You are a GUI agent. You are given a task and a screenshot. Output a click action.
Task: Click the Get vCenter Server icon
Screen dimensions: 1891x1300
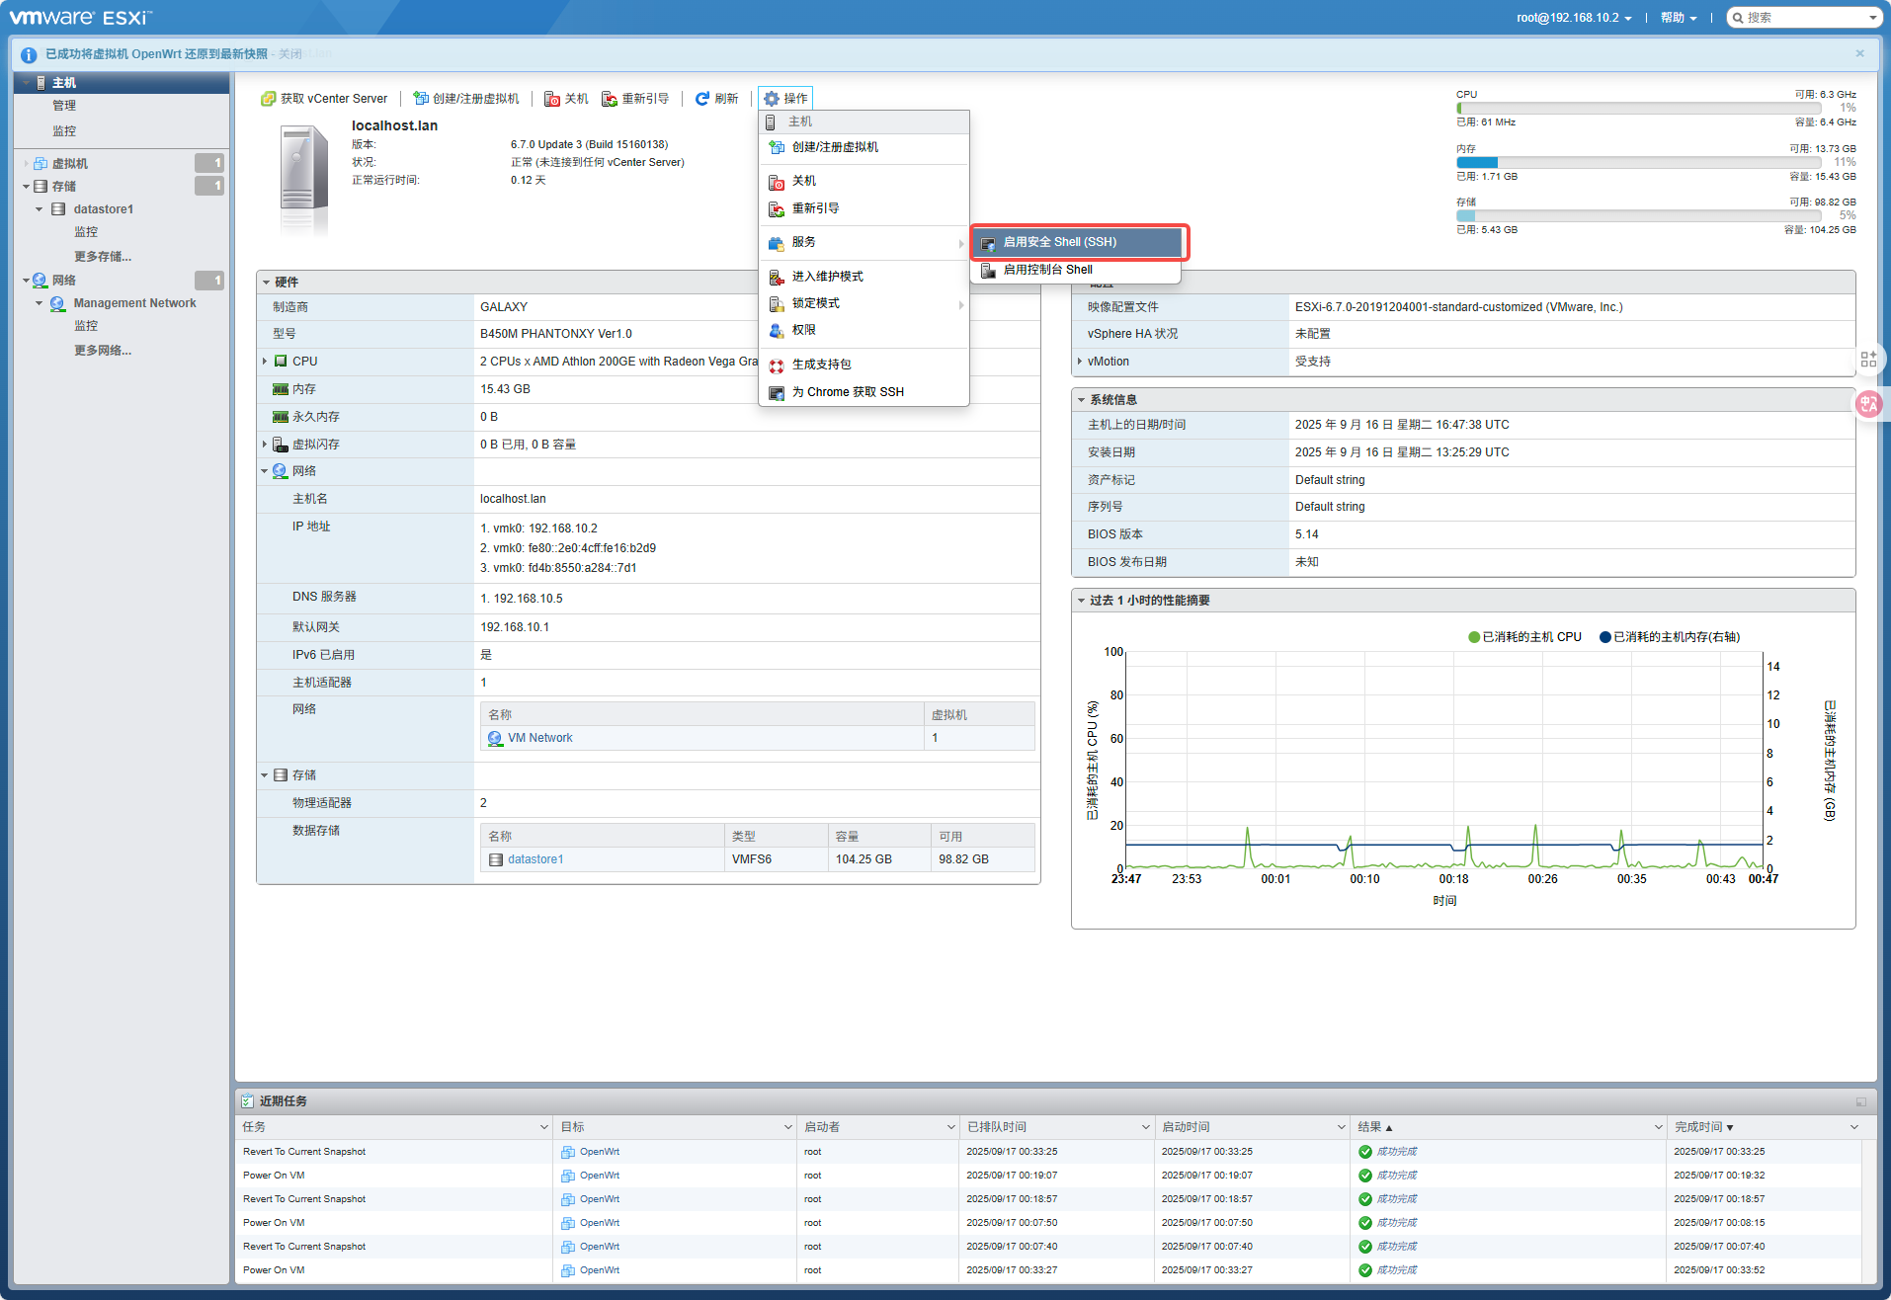268,99
